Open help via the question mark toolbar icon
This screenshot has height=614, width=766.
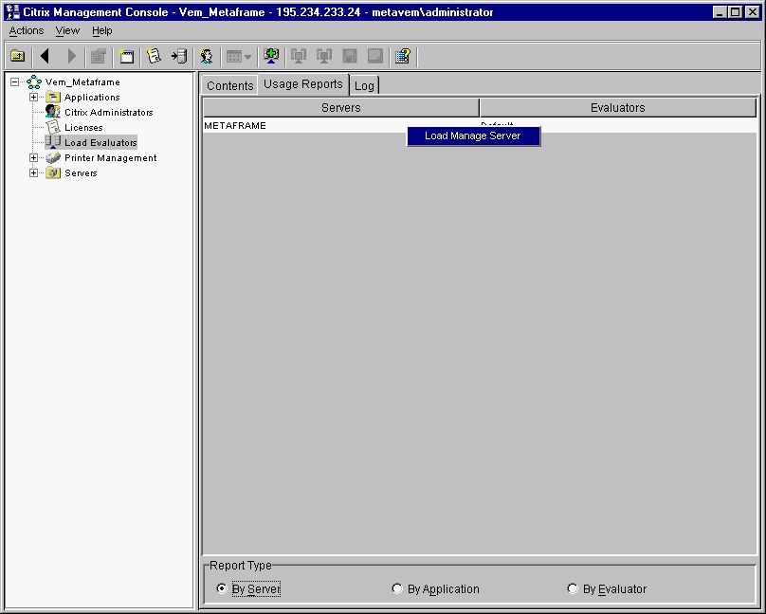click(x=403, y=56)
